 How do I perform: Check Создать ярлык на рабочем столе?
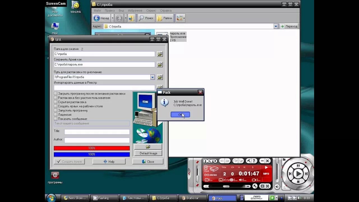[56, 106]
